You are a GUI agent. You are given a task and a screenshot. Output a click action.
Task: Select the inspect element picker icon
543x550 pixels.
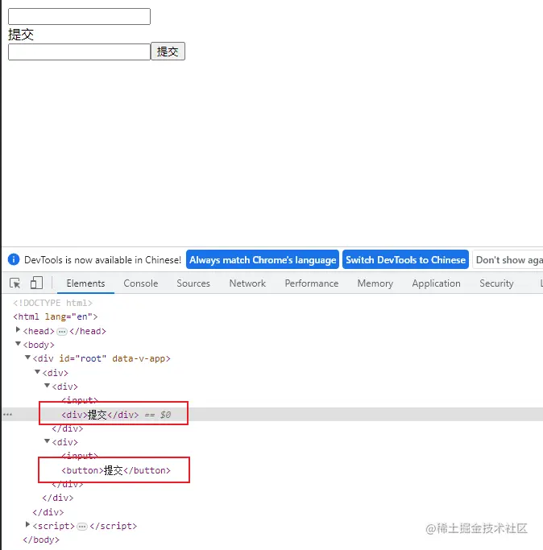(x=15, y=283)
